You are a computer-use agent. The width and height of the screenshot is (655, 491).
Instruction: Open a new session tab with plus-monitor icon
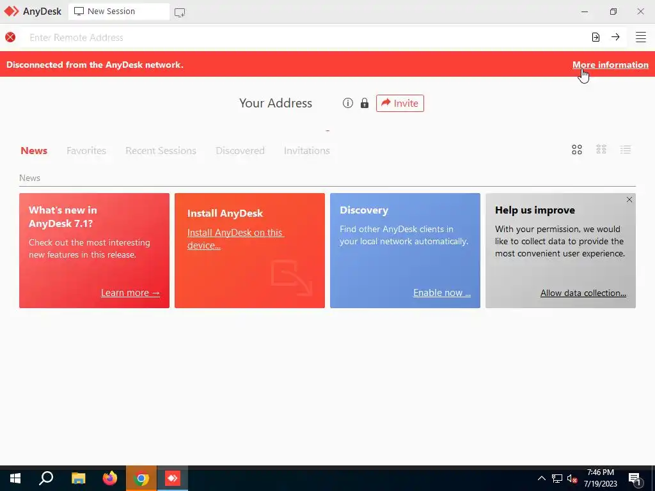pyautogui.click(x=180, y=13)
